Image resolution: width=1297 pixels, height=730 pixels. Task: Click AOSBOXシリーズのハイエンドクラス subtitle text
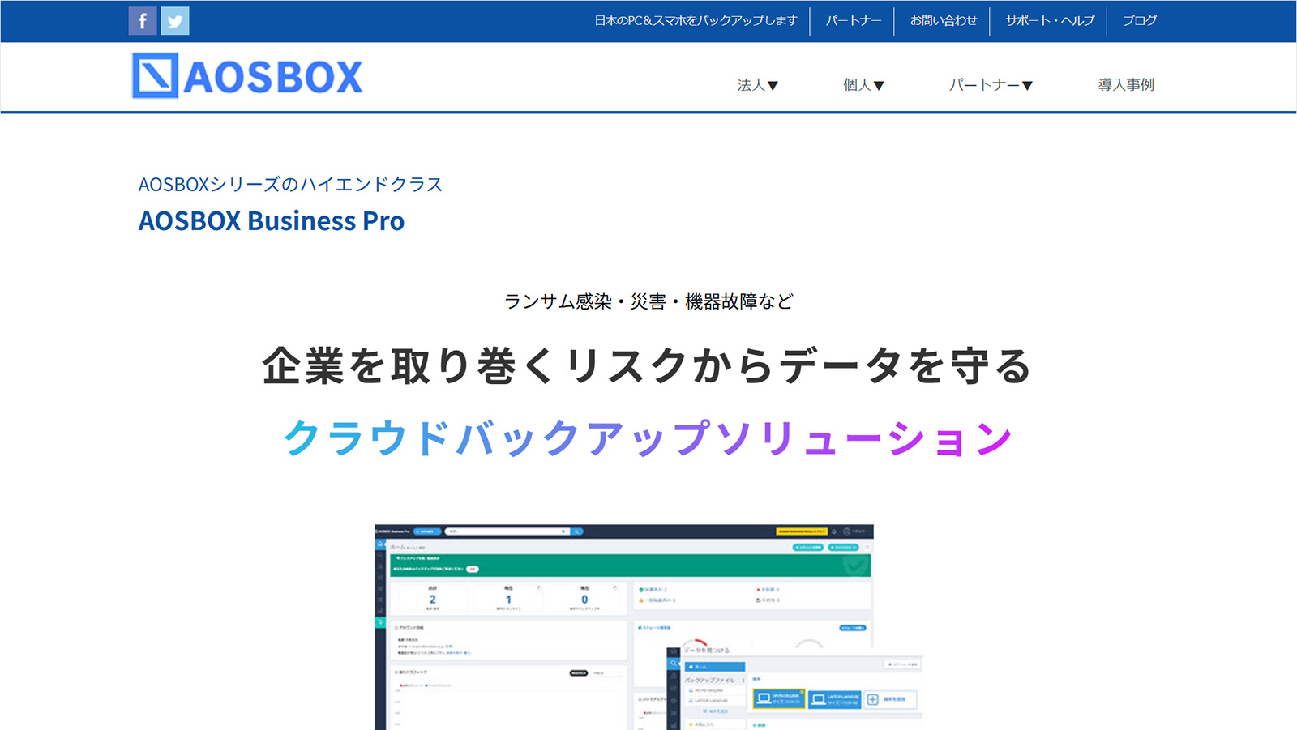coord(290,185)
